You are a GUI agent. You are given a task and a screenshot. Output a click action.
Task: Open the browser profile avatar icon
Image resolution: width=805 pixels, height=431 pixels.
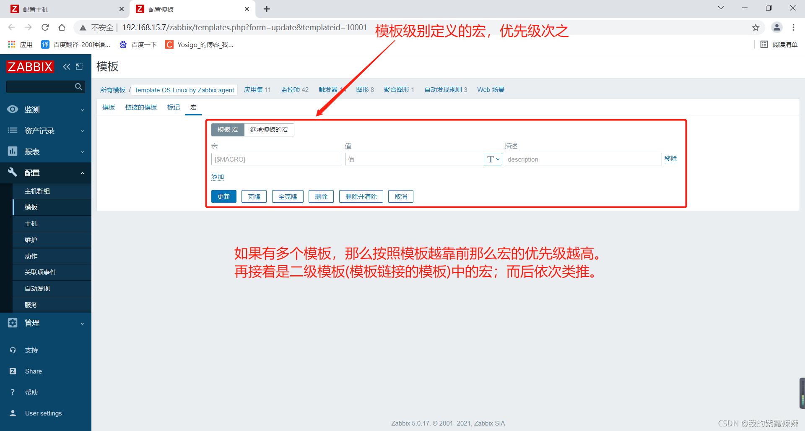pos(777,28)
